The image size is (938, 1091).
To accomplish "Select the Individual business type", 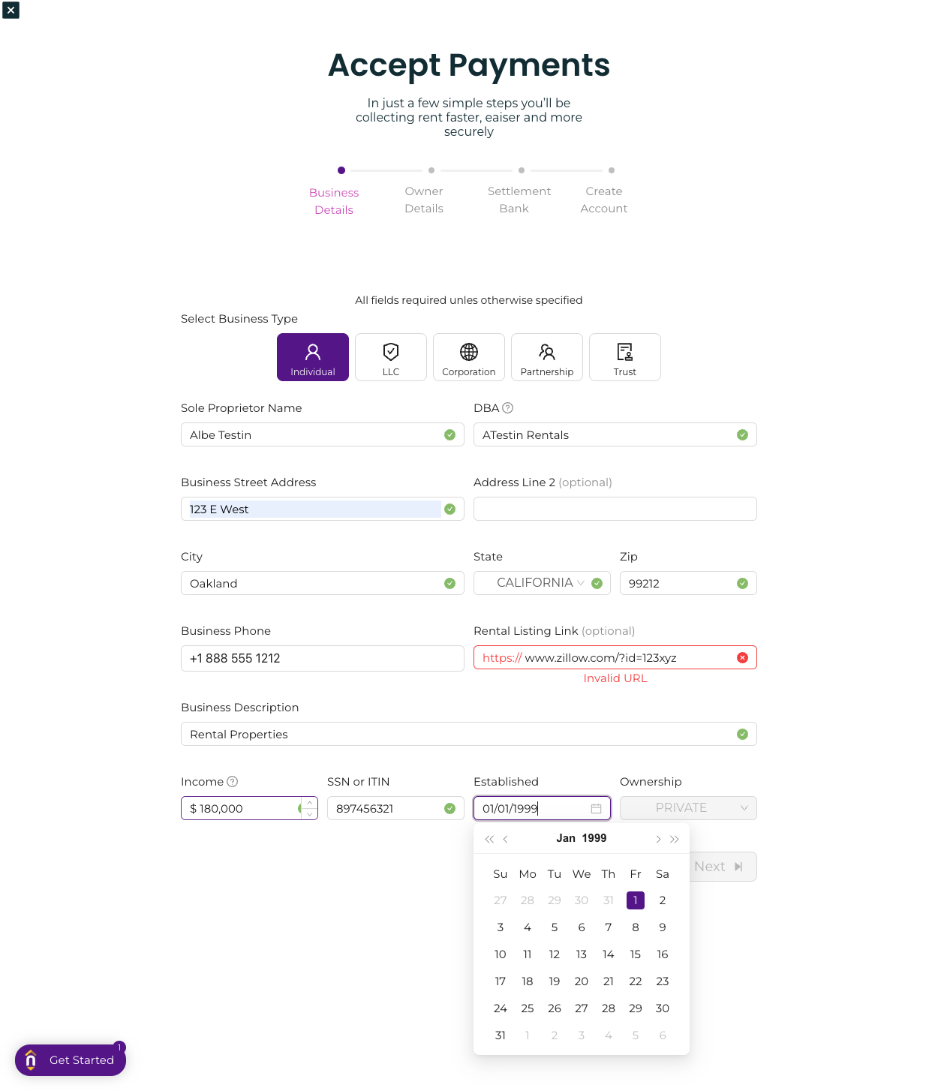I will click(x=313, y=357).
